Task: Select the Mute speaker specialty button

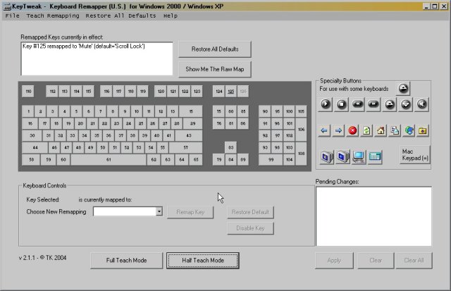Action: point(422,104)
